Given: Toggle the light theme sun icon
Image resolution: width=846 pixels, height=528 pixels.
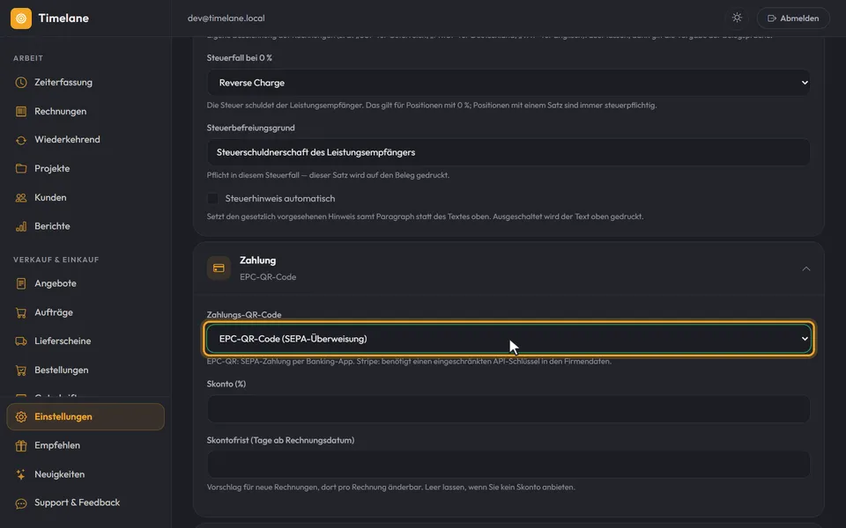Looking at the screenshot, I should pos(737,18).
